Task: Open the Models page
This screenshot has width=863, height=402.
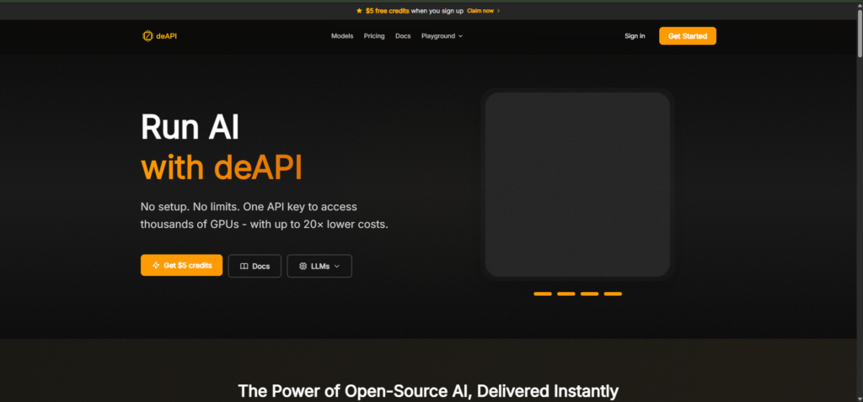Action: [342, 36]
